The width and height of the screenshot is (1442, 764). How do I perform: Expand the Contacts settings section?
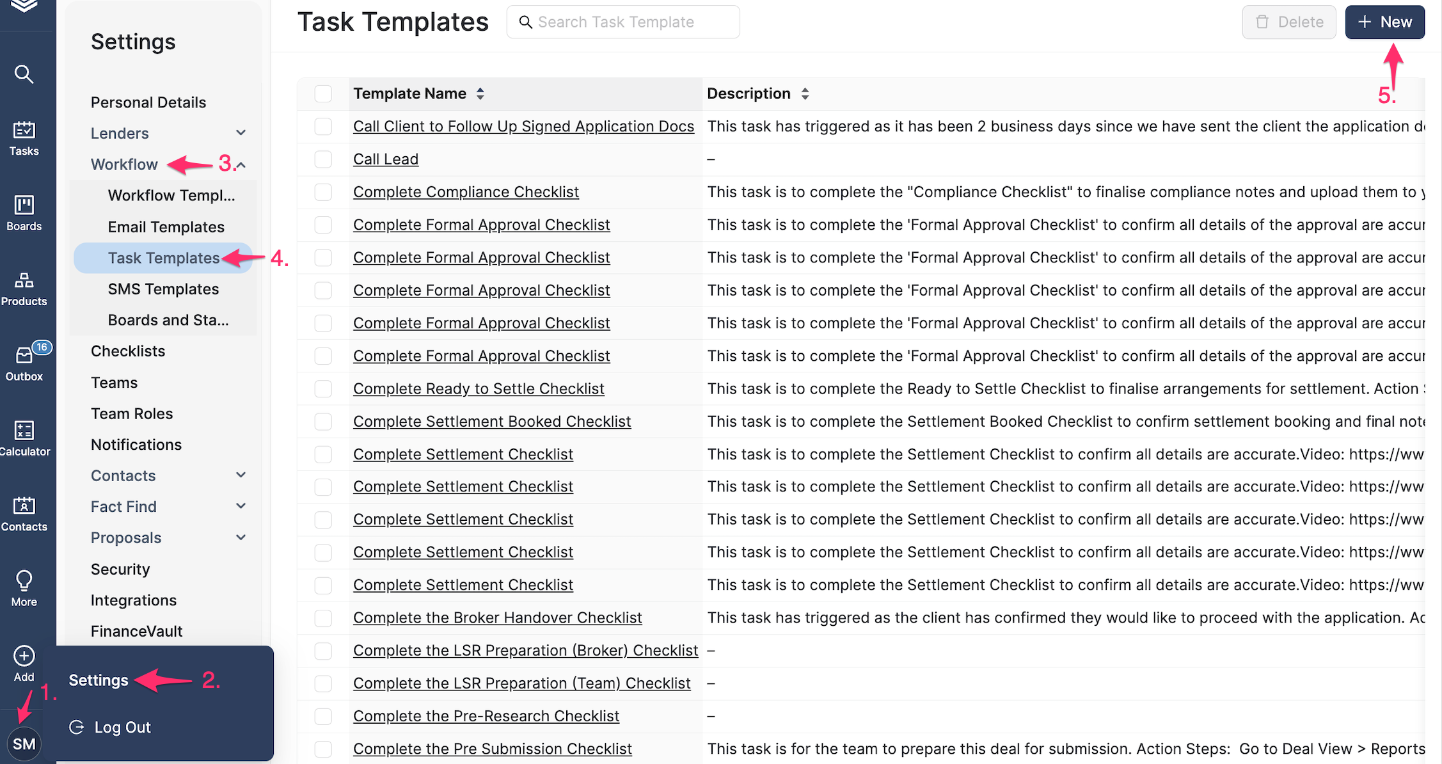point(241,475)
